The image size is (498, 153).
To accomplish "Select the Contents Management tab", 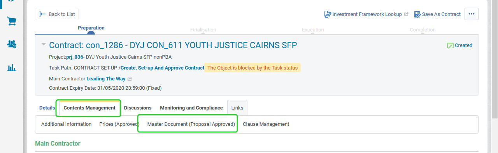I will click(89, 108).
